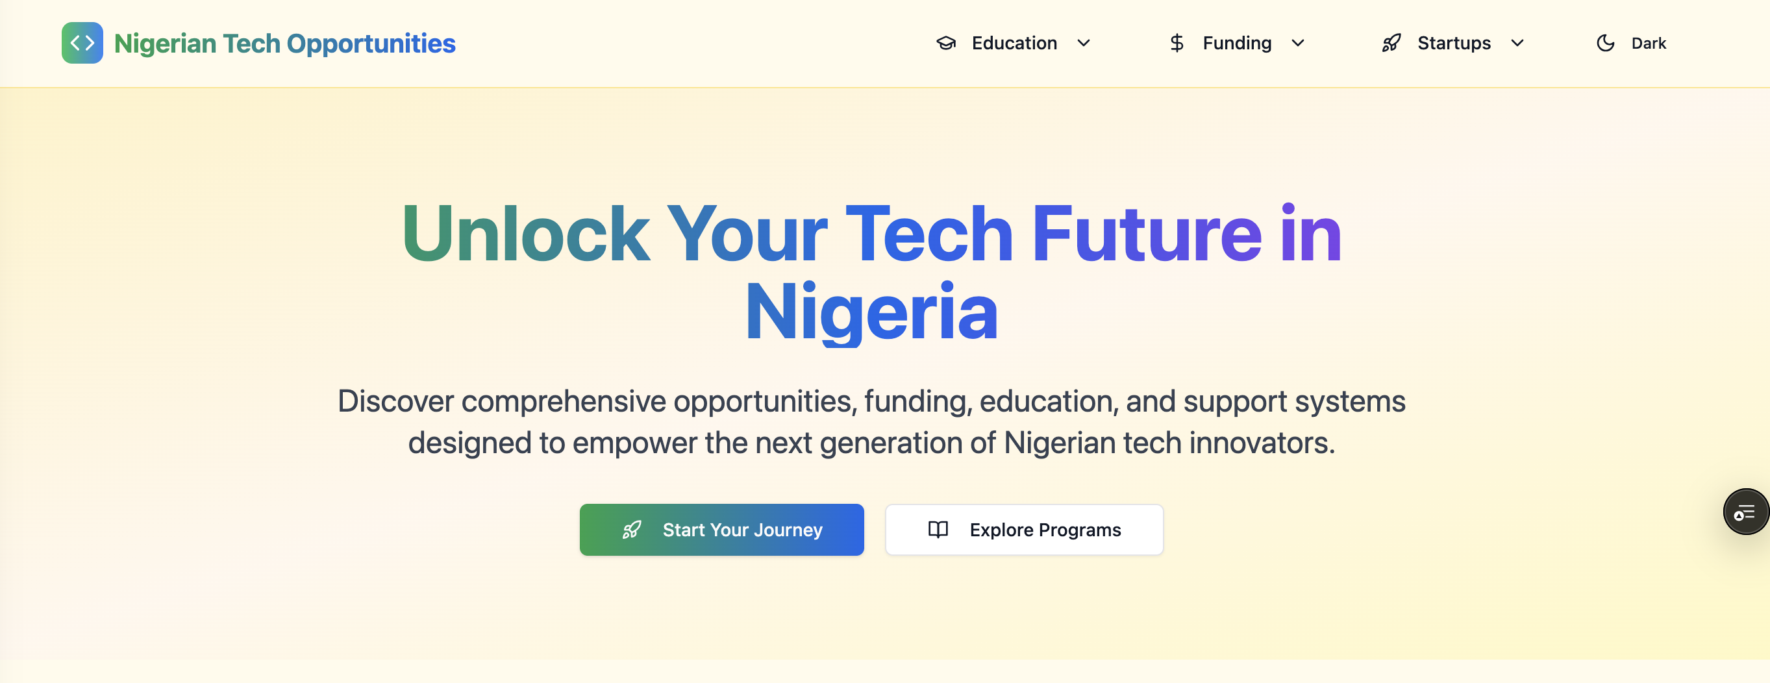The image size is (1770, 683).
Task: Select the rocket icon beside Startups
Action: click(1391, 43)
